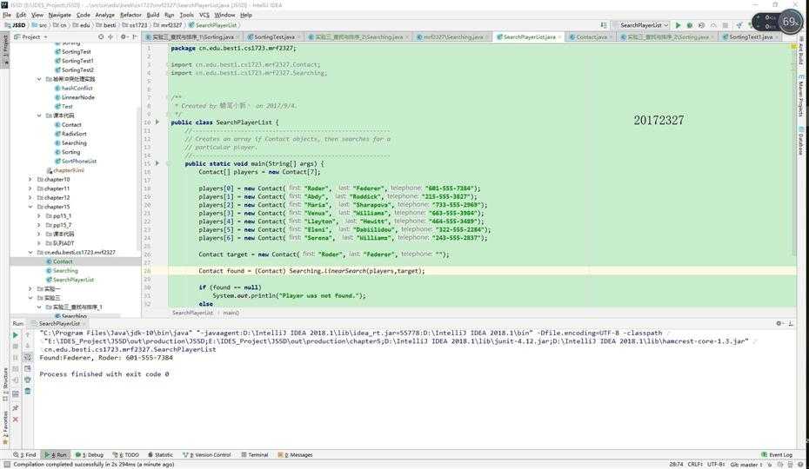Switch to the Contact.java editor tab
Image resolution: width=809 pixels, height=469 pixels.
592,36
